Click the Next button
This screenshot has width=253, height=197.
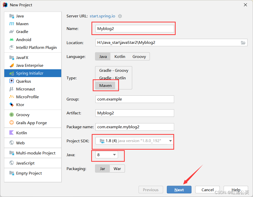point(179,190)
